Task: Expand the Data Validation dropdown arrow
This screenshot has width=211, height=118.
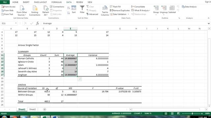Action: [128, 14]
